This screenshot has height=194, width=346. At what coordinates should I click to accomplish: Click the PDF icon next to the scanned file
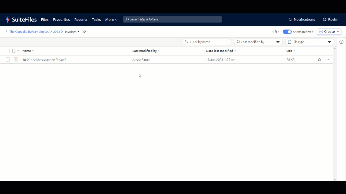[x=16, y=60]
